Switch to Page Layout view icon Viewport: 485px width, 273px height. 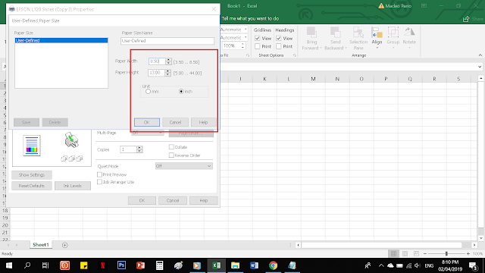pos(405,254)
